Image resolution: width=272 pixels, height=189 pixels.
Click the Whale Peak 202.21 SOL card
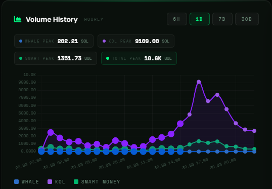tap(54, 41)
